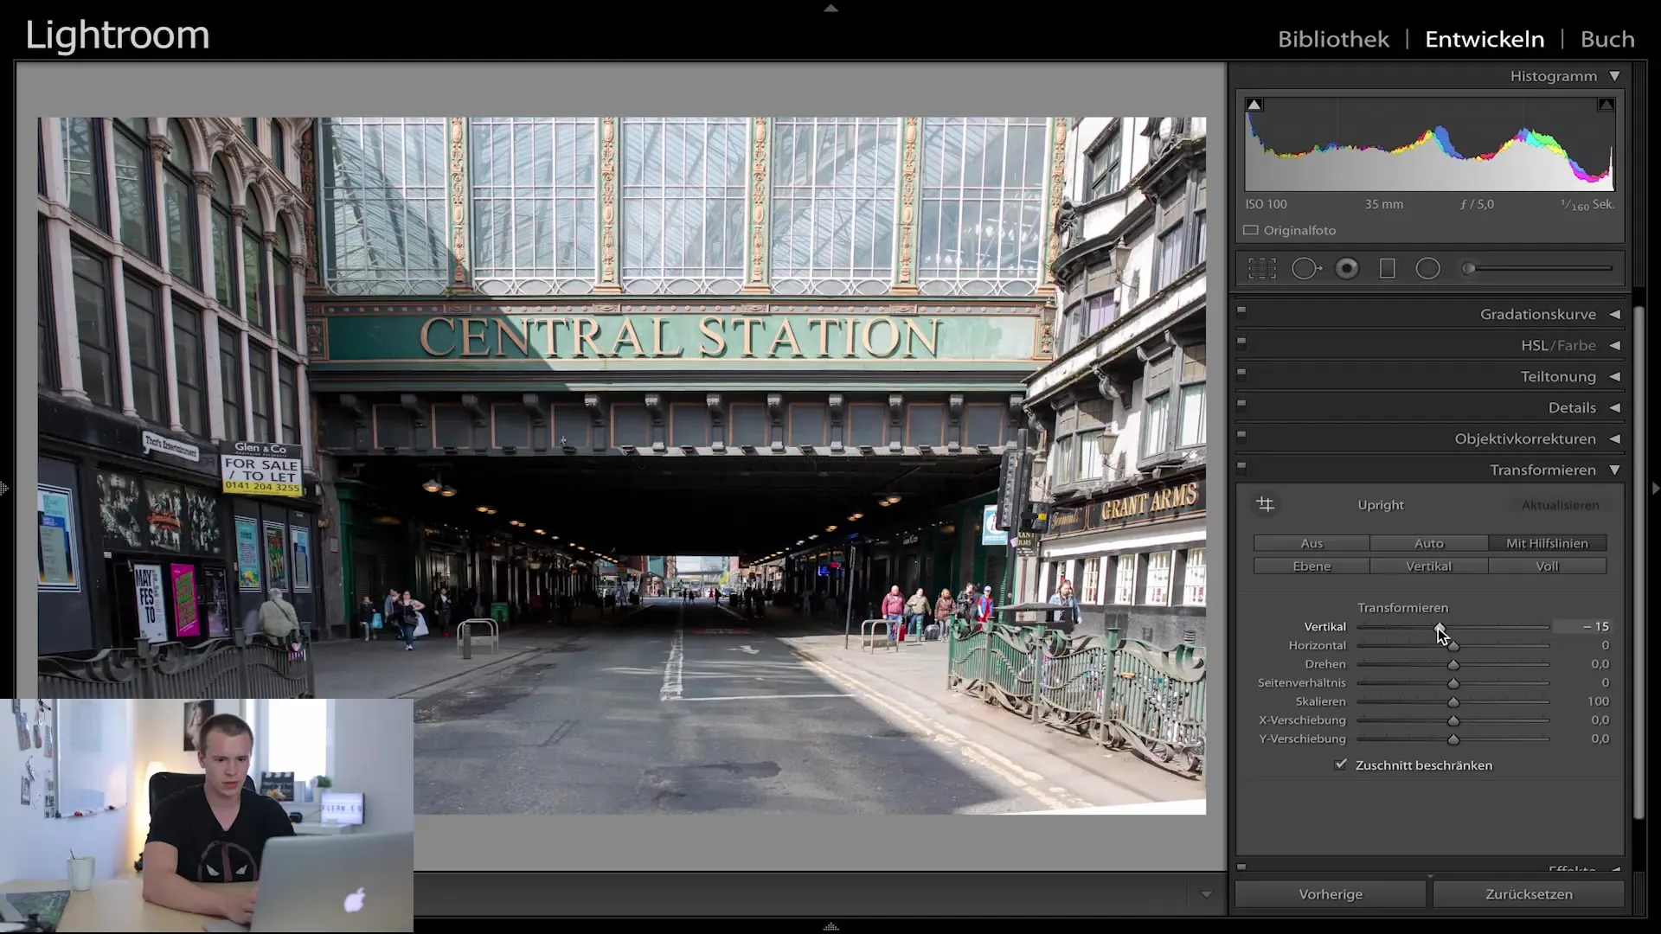Apply Auto Upright correction
The width and height of the screenshot is (1661, 934).
click(1429, 543)
